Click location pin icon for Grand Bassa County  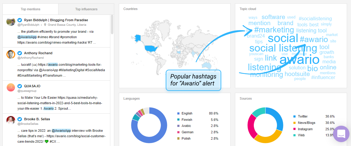(x=45, y=25)
